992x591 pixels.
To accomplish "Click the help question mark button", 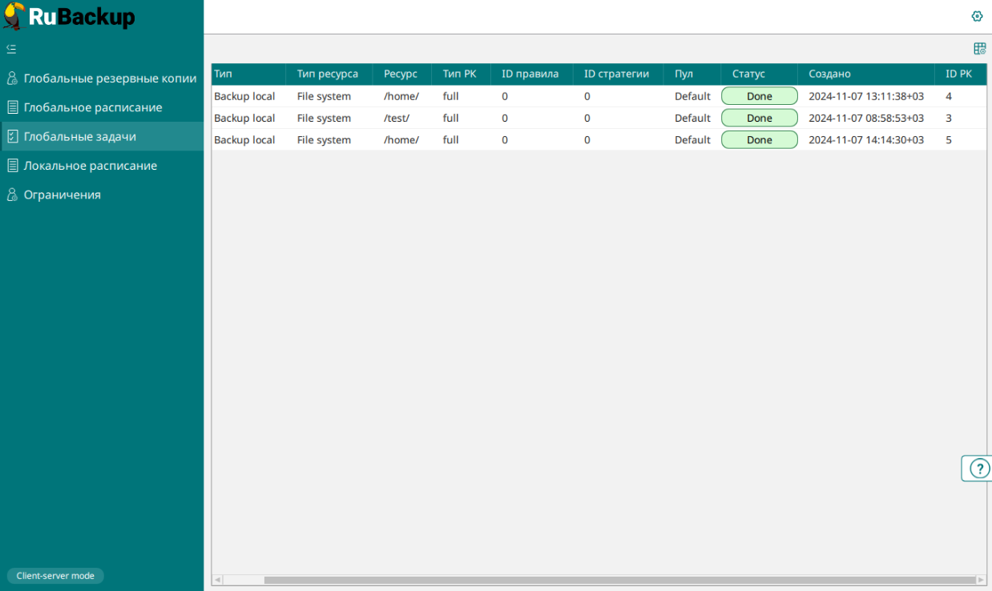I will pyautogui.click(x=979, y=468).
